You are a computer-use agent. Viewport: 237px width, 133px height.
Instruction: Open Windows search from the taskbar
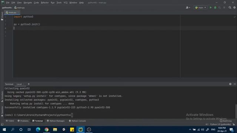[13, 130]
